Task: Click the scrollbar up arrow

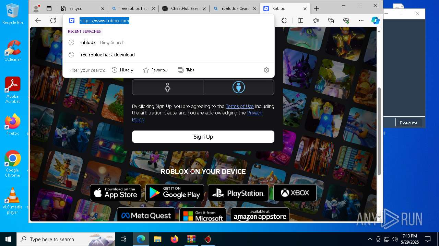Action: pyautogui.click(x=379, y=31)
